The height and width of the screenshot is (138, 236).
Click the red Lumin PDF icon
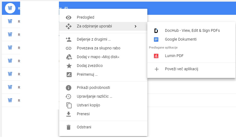156,56
